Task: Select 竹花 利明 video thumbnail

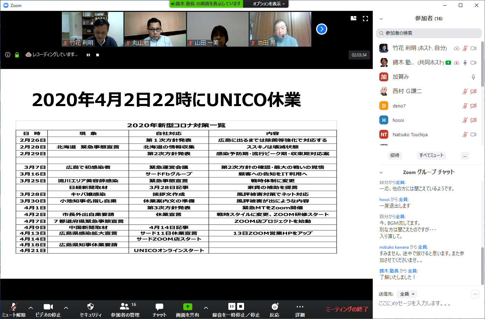Action: (x=93, y=29)
